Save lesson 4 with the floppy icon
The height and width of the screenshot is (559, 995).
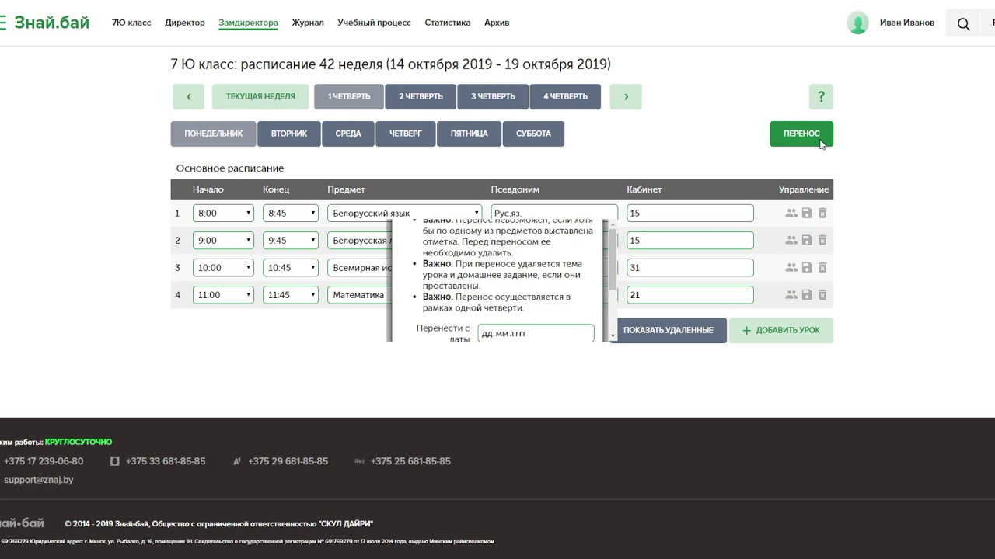coord(807,294)
